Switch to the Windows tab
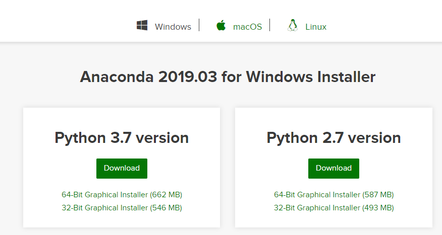The image size is (442, 235). (173, 27)
